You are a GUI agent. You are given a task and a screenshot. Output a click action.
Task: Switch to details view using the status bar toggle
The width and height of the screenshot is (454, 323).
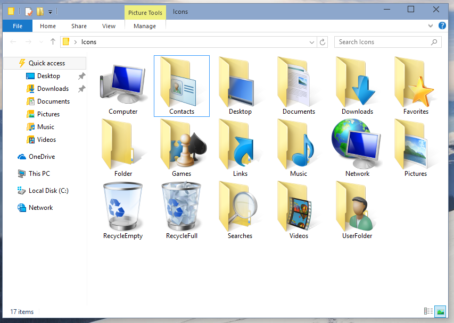[x=428, y=312]
